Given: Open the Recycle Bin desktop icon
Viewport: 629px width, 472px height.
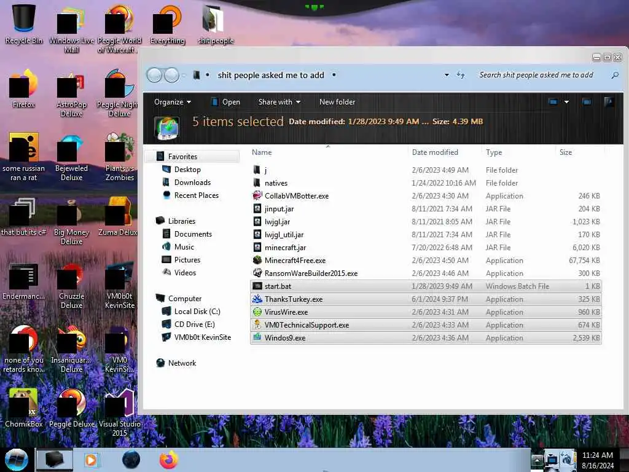Looking at the screenshot, I should coord(24,23).
